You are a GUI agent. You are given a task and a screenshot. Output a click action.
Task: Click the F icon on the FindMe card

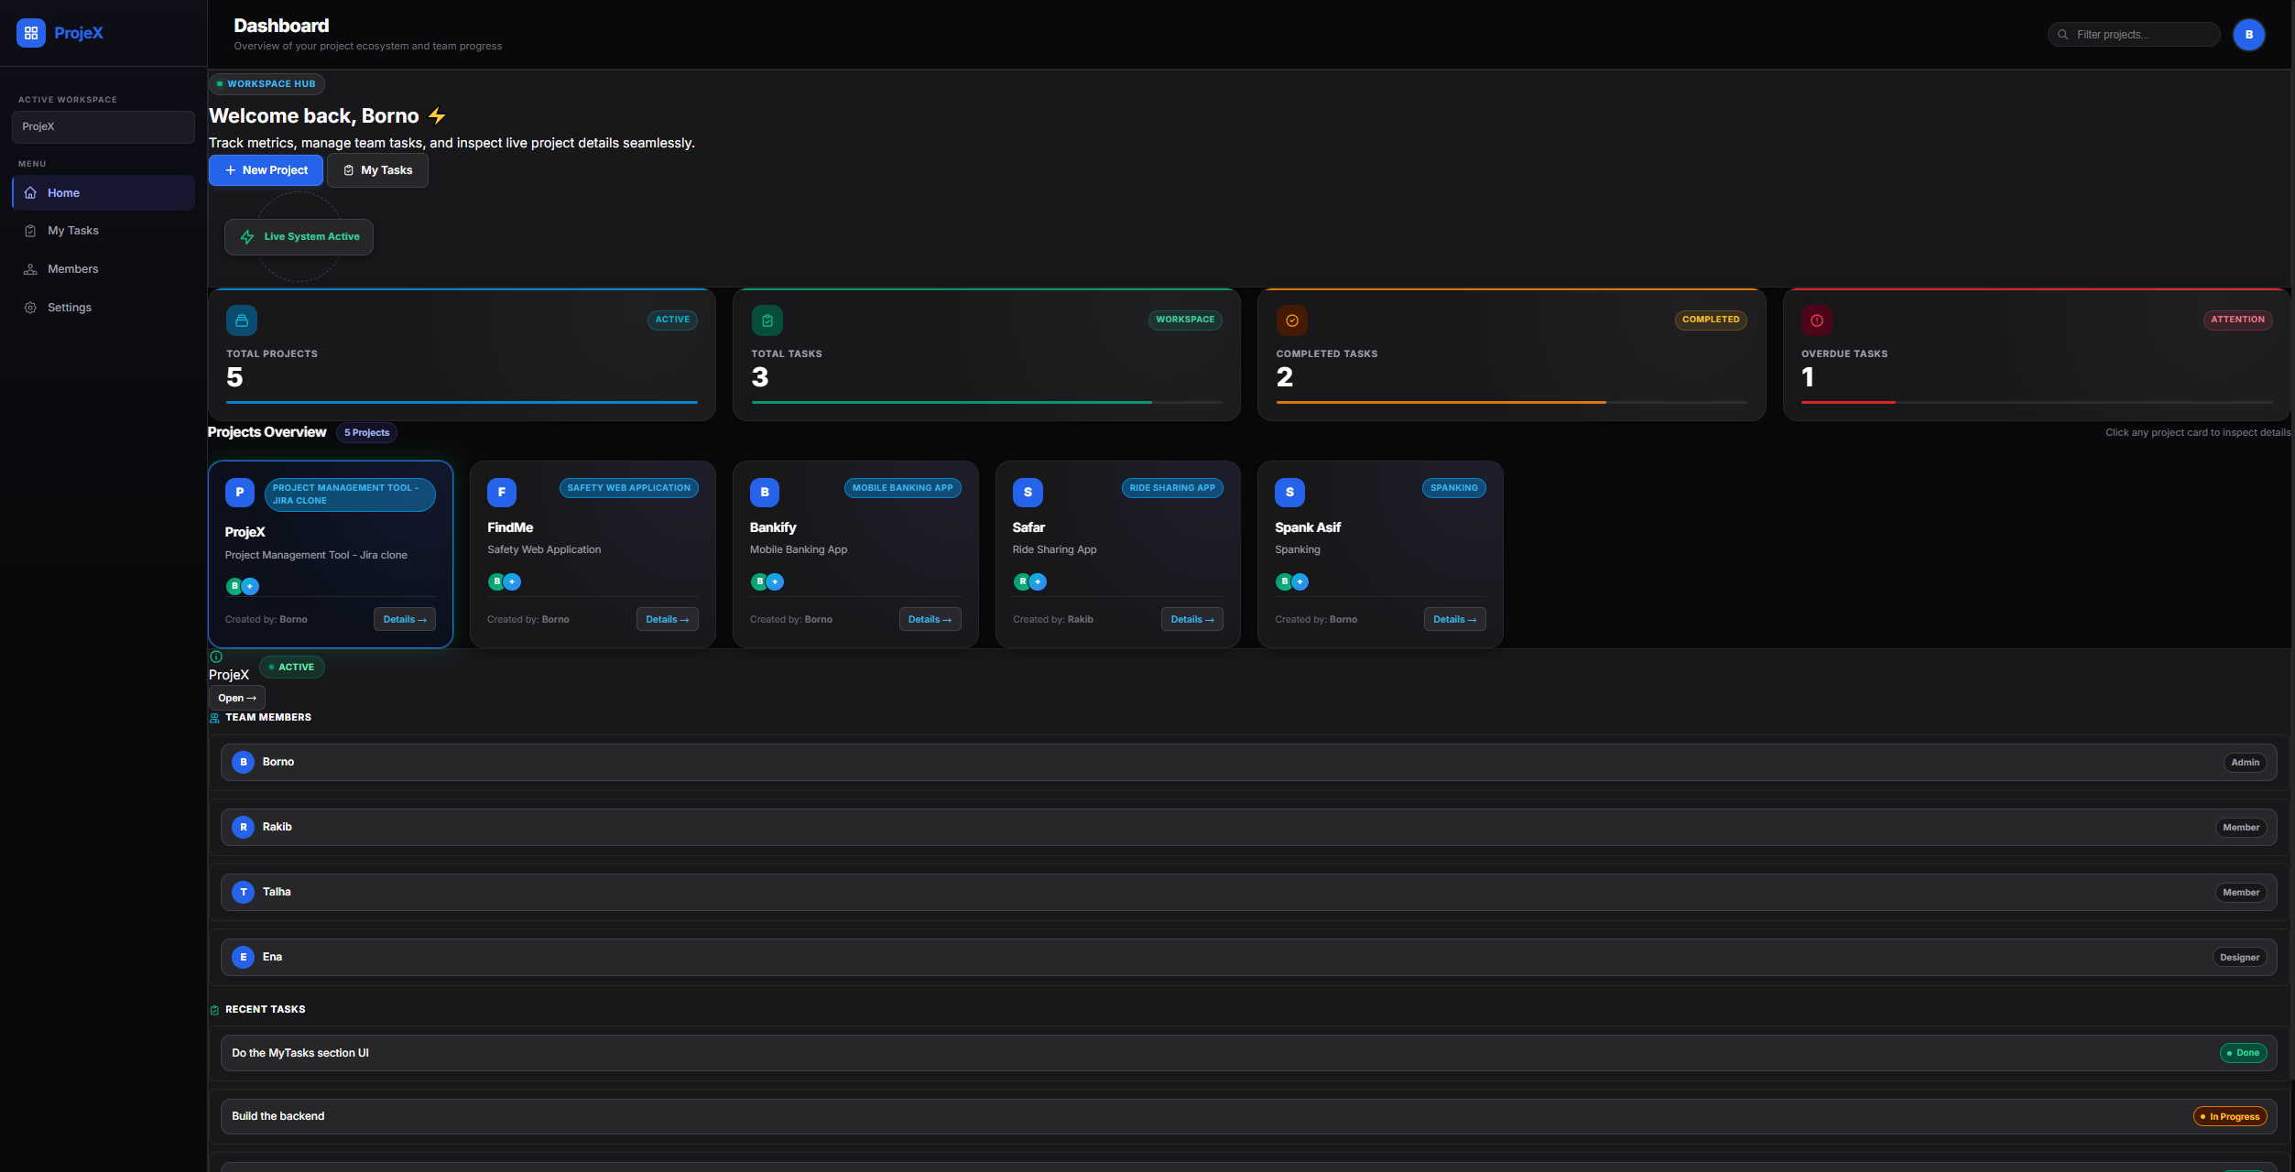(x=502, y=493)
